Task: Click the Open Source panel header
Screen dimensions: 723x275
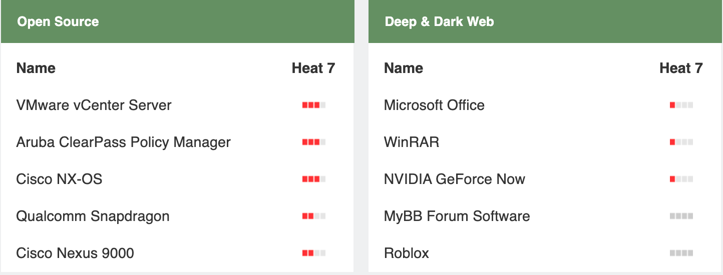Action: pos(58,22)
